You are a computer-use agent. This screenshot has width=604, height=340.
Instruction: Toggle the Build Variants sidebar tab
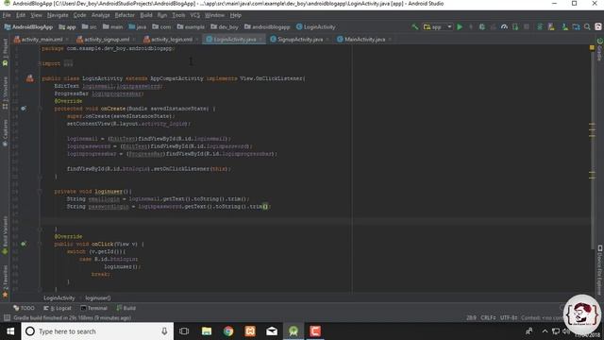click(5, 235)
